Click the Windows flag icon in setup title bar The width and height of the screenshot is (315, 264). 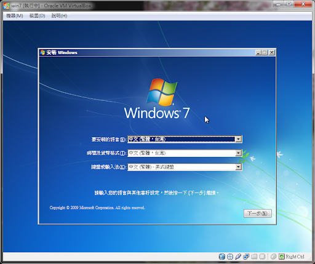click(42, 52)
